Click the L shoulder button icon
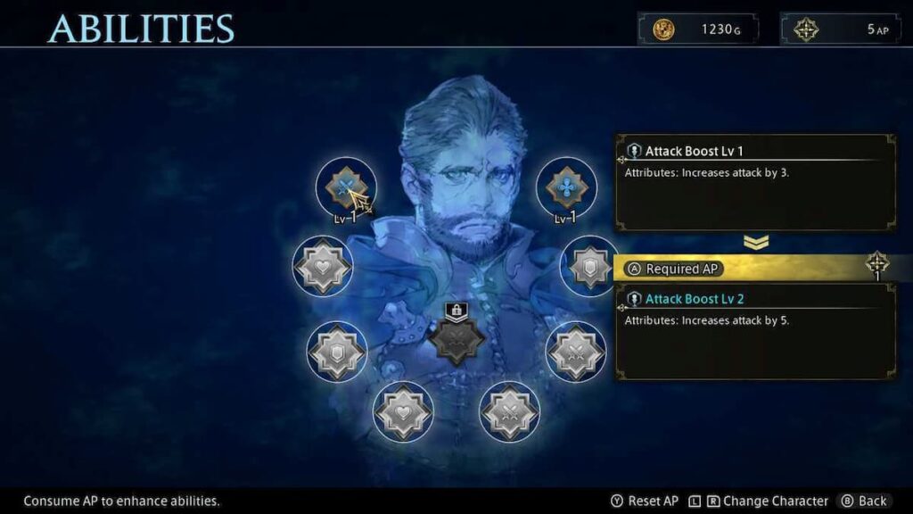This screenshot has height=514, width=913. pyautogui.click(x=694, y=502)
